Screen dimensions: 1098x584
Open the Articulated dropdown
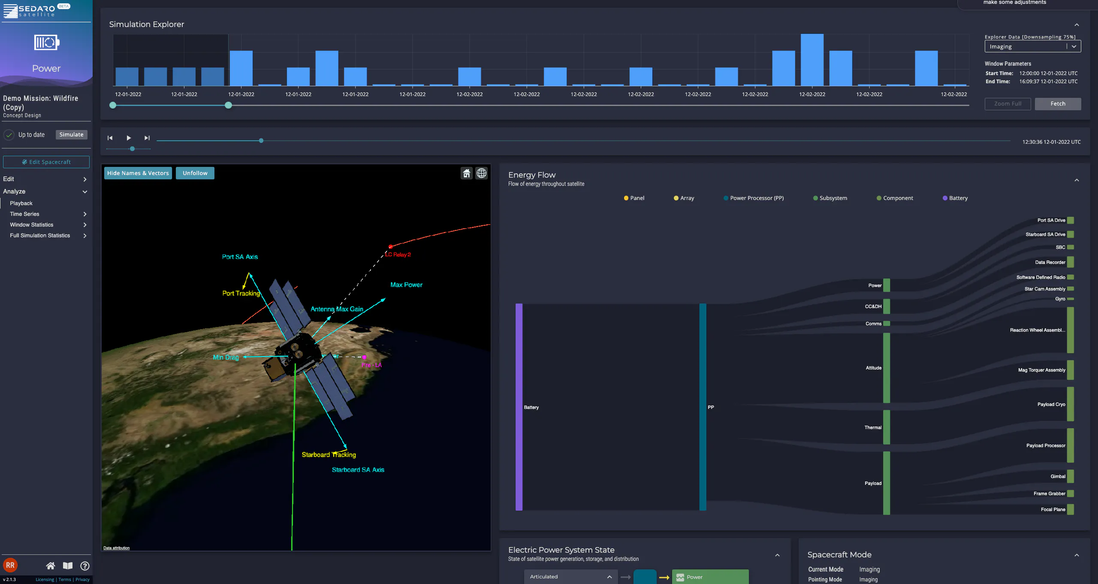pos(571,577)
